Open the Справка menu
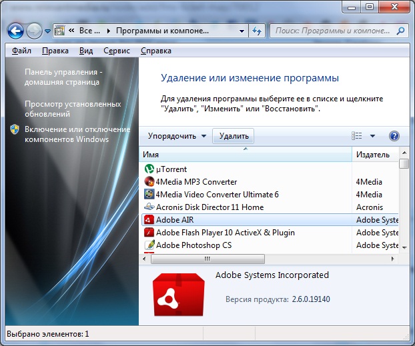The width and height of the screenshot is (415, 346). click(156, 51)
